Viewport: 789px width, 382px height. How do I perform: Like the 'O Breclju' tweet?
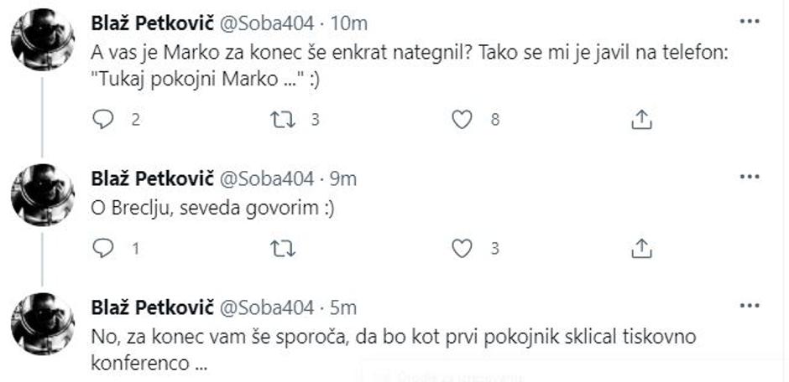click(461, 248)
